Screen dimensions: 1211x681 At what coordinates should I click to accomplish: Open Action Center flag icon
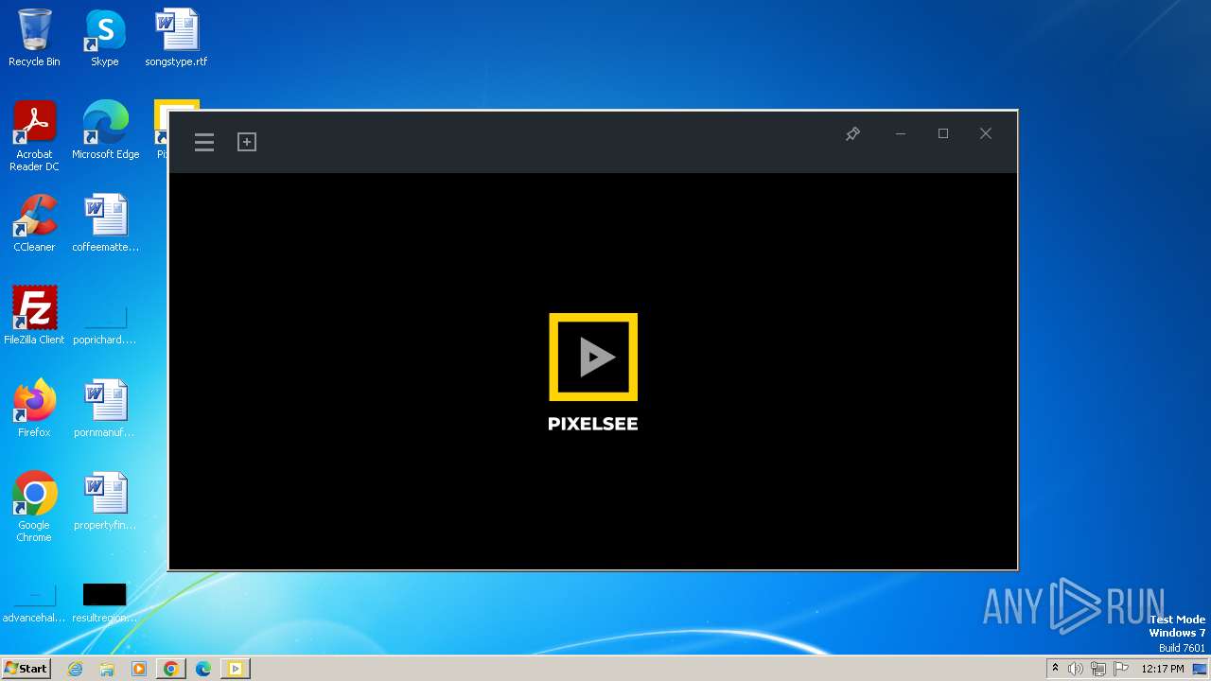pyautogui.click(x=1121, y=669)
